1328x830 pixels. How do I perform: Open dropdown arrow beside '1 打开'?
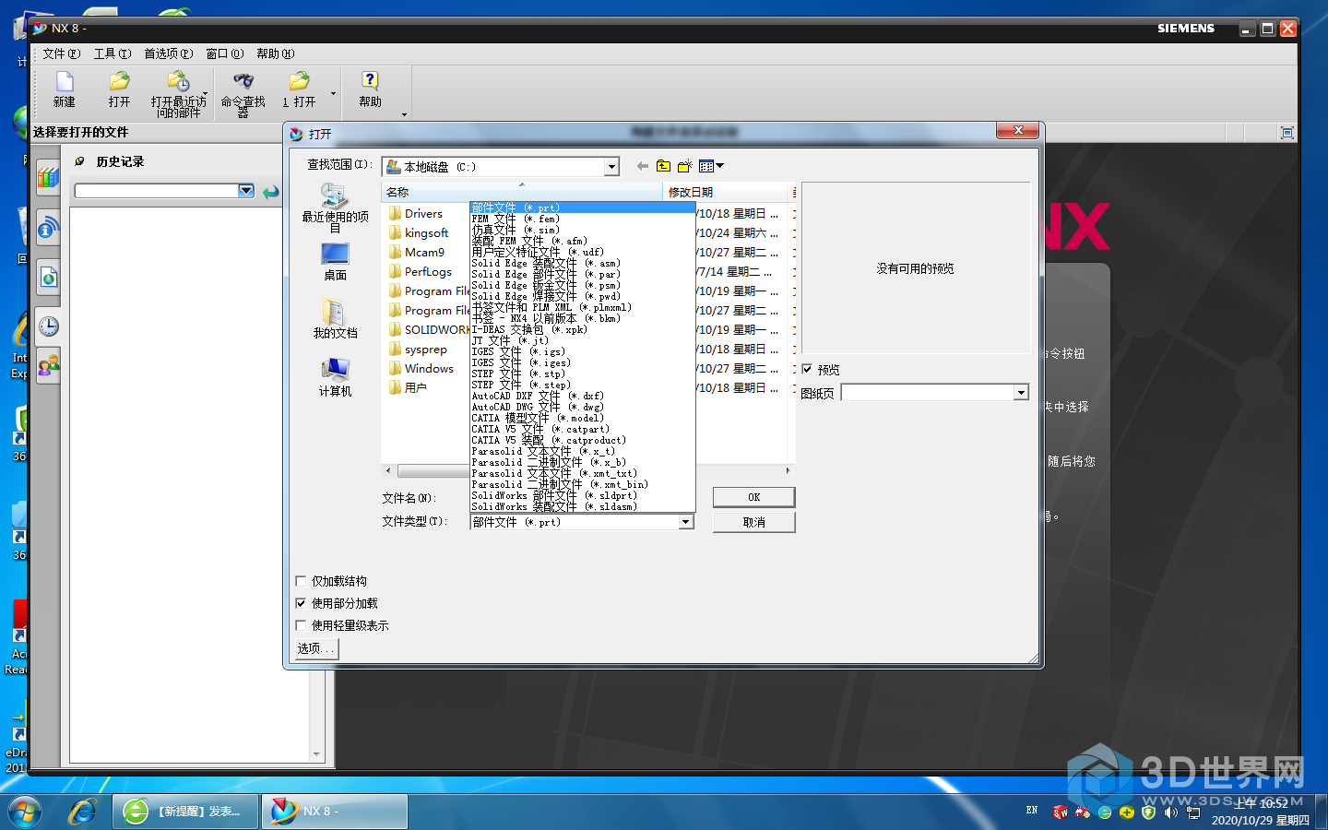click(333, 93)
